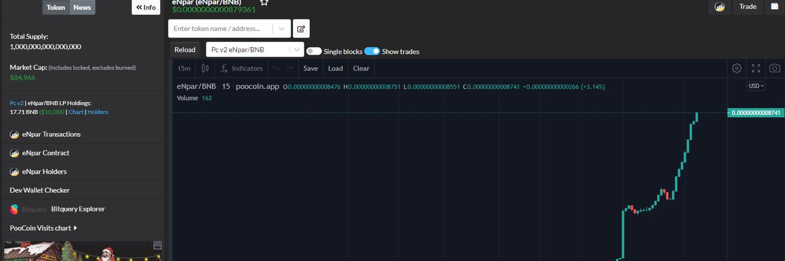The height and width of the screenshot is (261, 785).
Task: Open the Trade button
Action: [x=748, y=7]
